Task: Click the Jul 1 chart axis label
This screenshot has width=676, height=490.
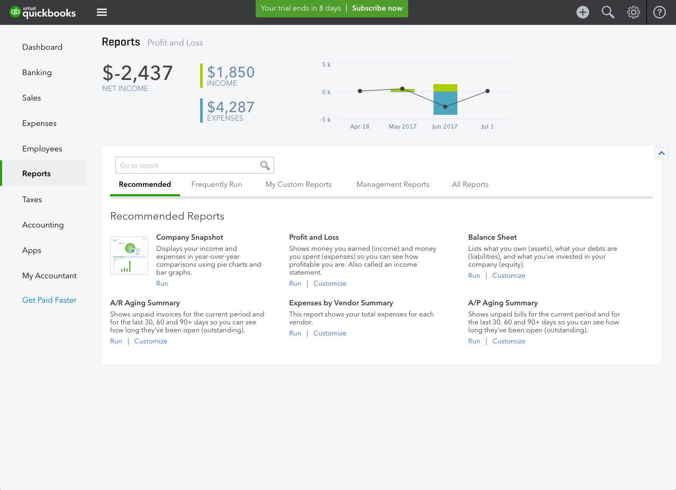Action: click(488, 127)
